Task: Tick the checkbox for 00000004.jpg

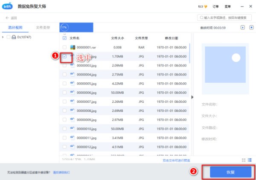Action: tap(64, 75)
